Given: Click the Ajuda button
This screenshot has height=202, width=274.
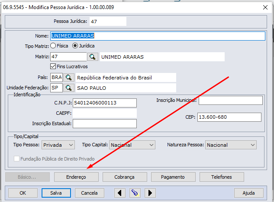Looking at the screenshot, I should click(248, 193).
